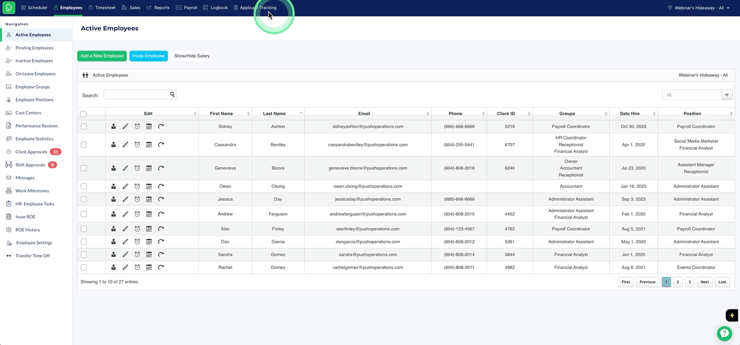Select the checkbox for Alec Finley
This screenshot has height=345, width=740.
tap(84, 229)
